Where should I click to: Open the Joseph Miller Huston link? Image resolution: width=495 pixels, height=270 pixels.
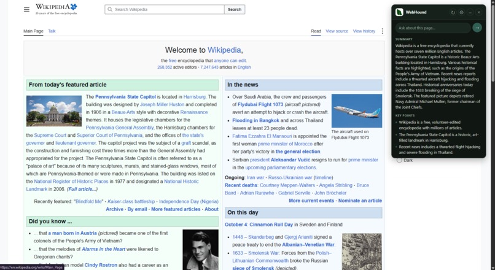162,104
